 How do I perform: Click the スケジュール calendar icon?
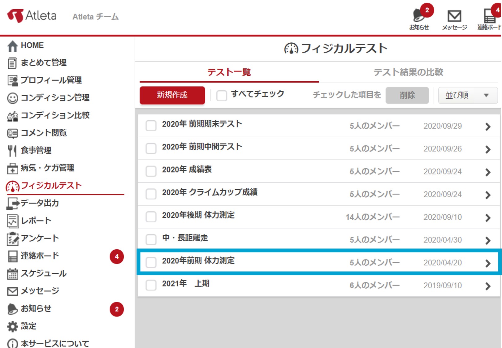12,274
